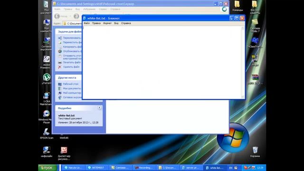Select Camtasia Studio 7 desktop icon
This screenshot has height=171, width=304.
255,26
